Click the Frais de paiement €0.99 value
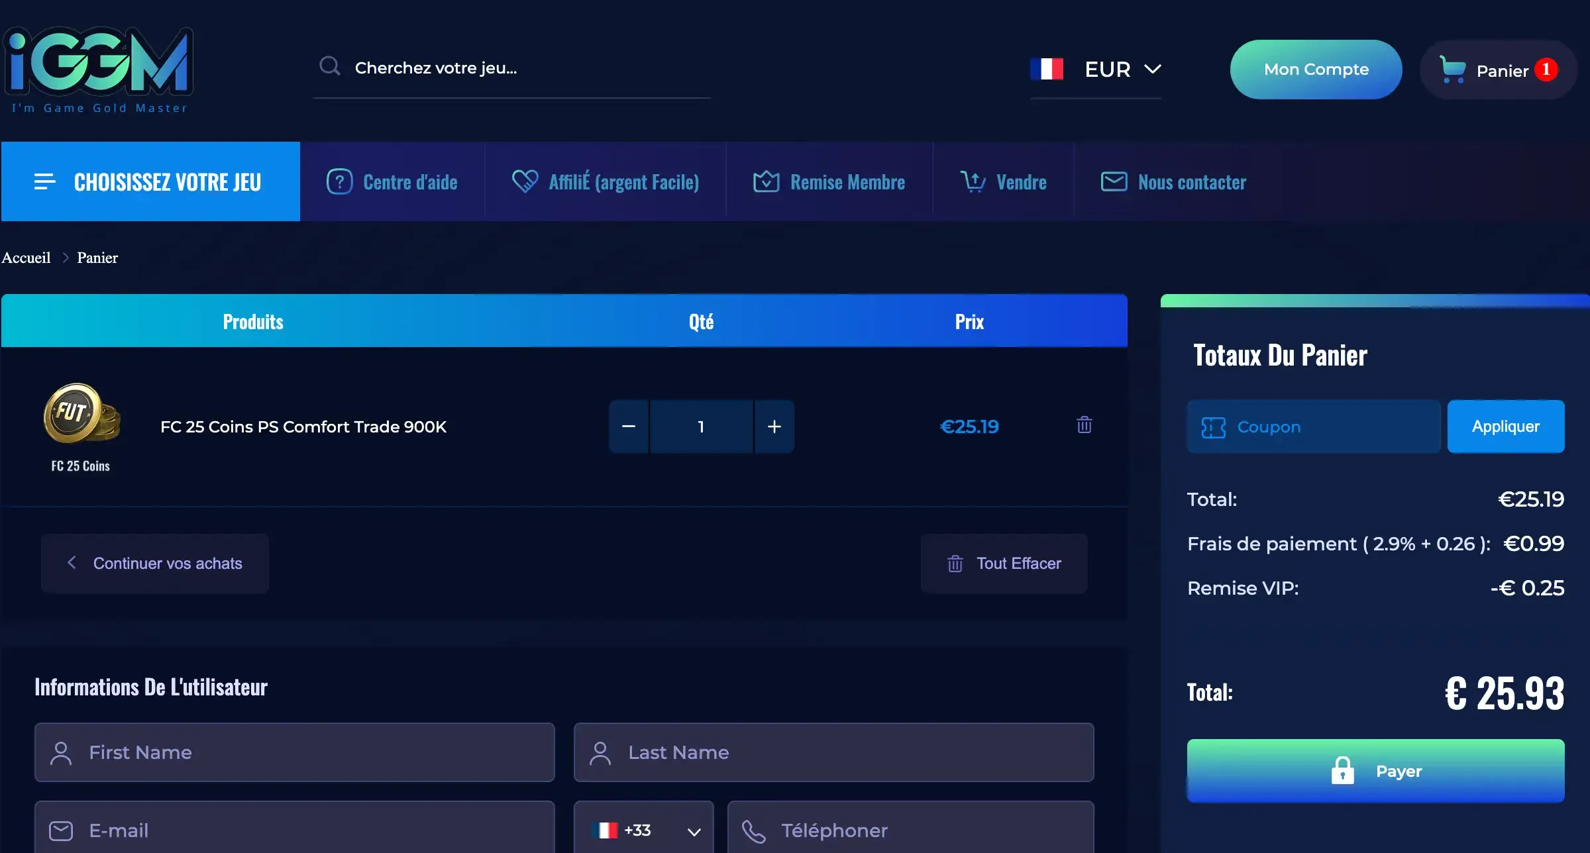Screen dimensions: 1590x853 (x=1534, y=544)
